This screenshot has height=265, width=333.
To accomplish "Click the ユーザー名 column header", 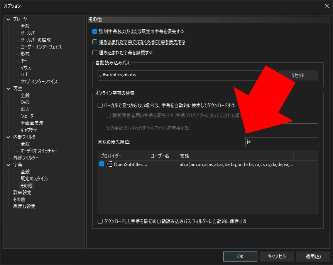I will [x=163, y=156].
